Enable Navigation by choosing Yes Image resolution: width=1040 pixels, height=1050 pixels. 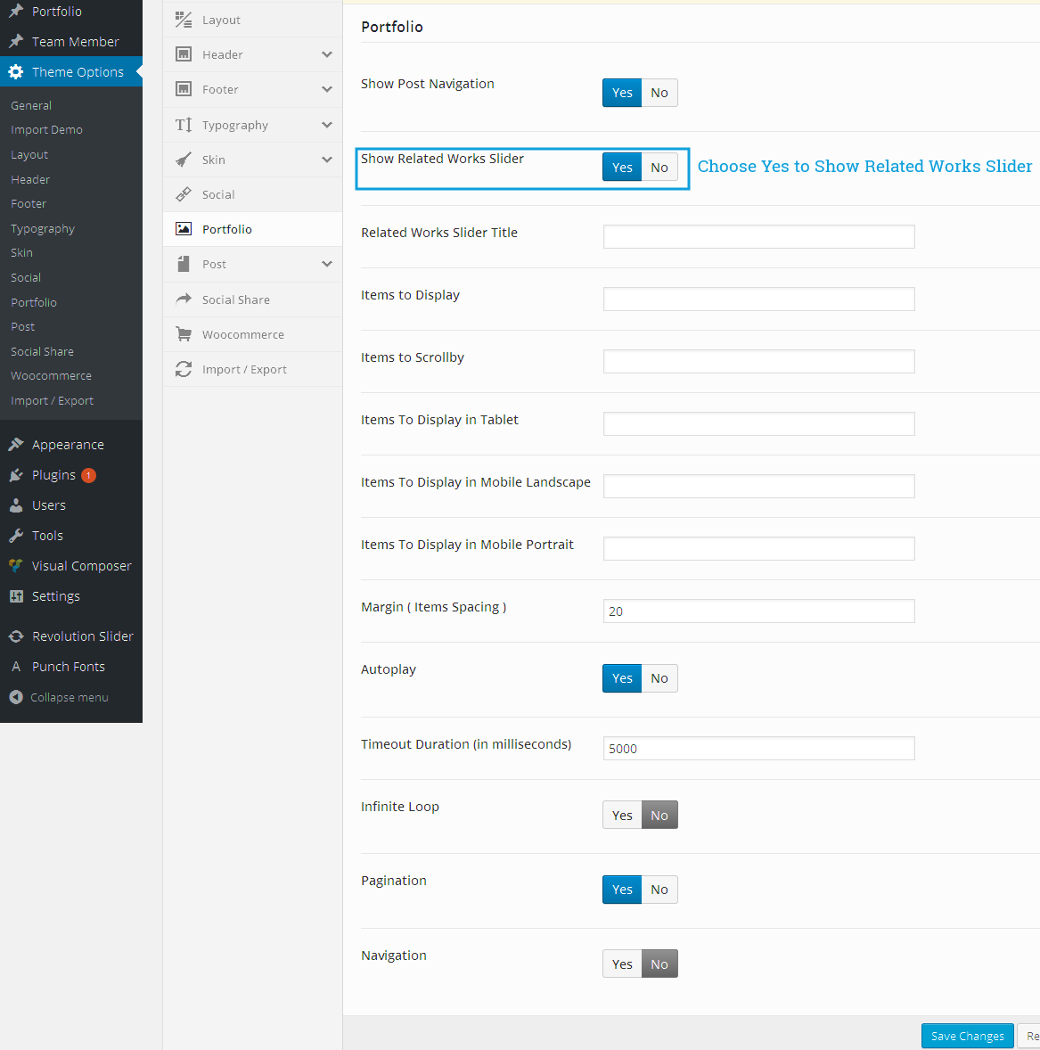click(622, 964)
